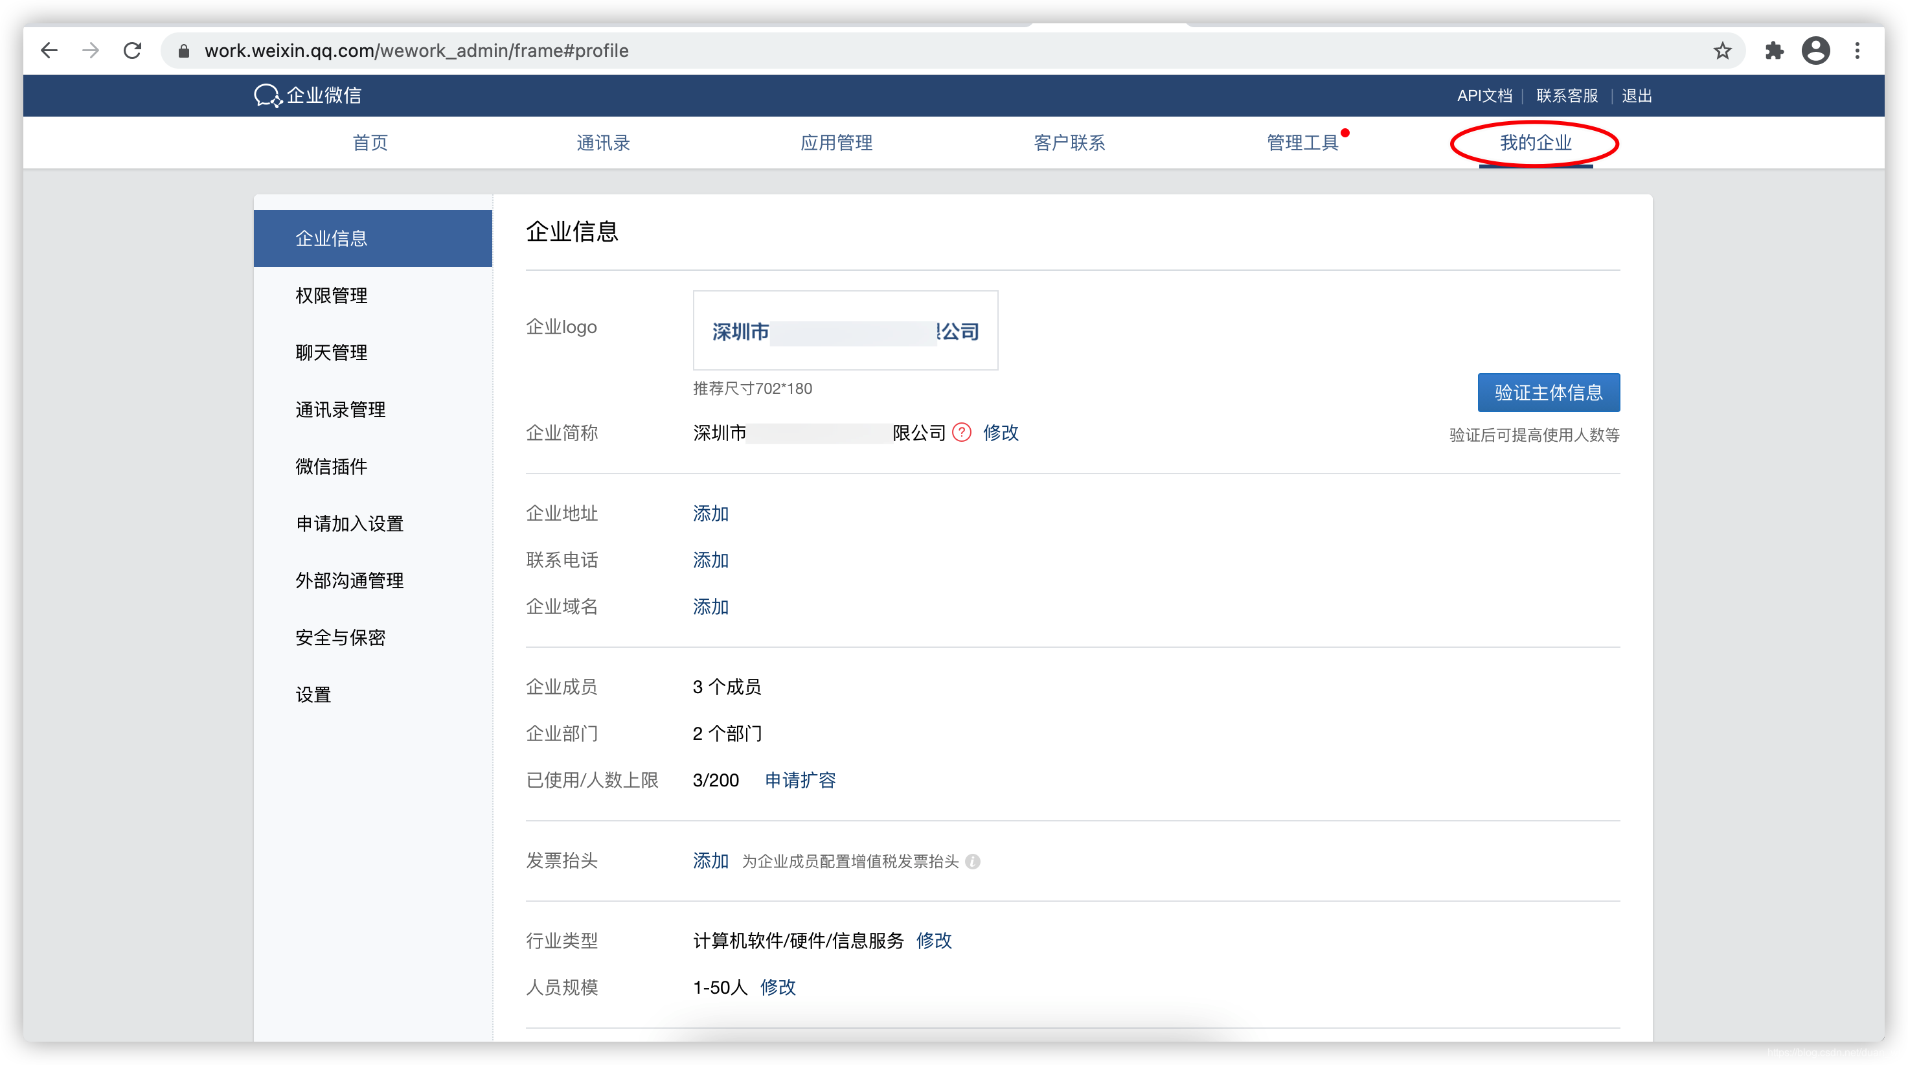Image resolution: width=1908 pixels, height=1065 pixels.
Task: Open the browser extensions puzzle icon
Action: tap(1774, 51)
